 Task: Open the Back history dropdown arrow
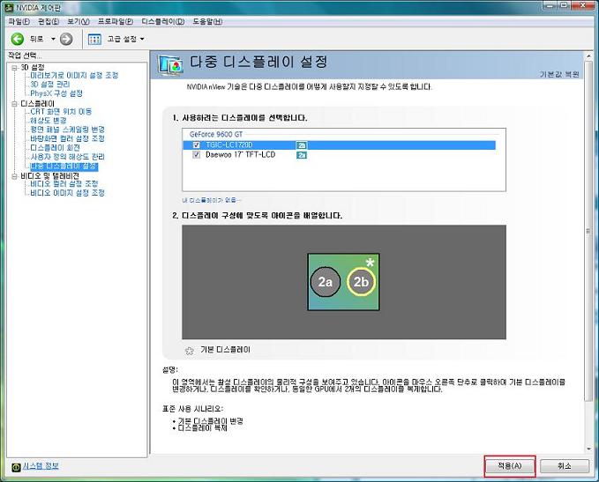pos(53,39)
